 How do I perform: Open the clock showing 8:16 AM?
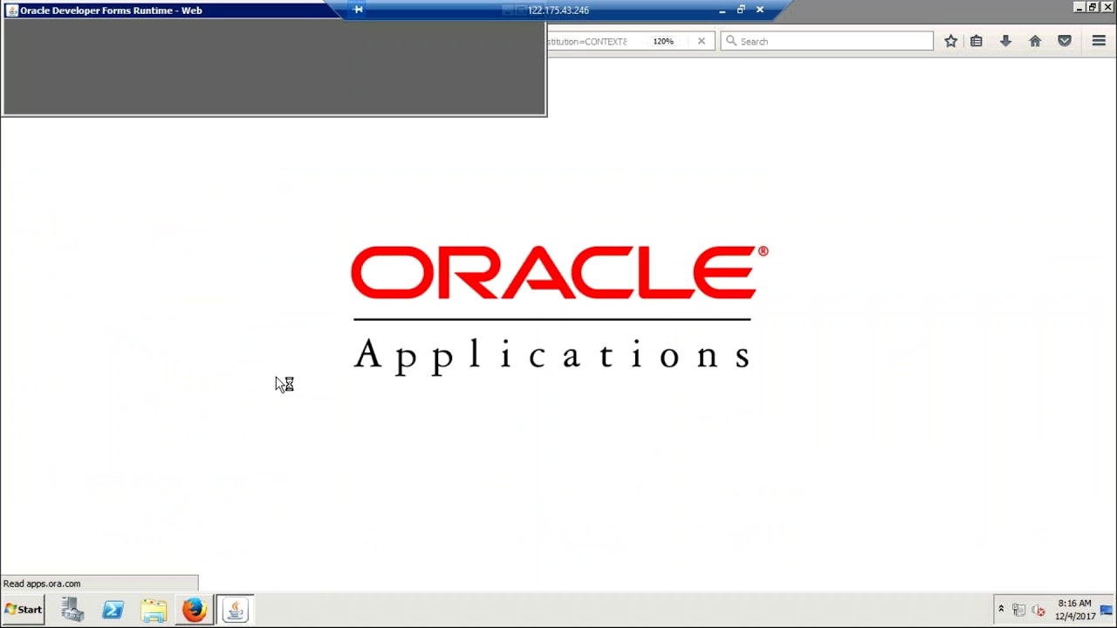(1075, 610)
